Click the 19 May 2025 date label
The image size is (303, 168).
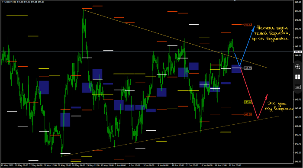7,165
